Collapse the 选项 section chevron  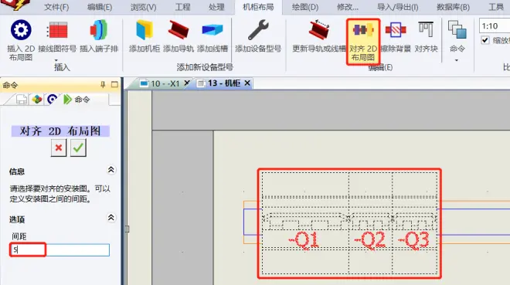111,218
